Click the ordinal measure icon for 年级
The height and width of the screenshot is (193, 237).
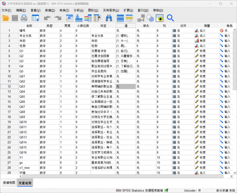tap(197, 41)
